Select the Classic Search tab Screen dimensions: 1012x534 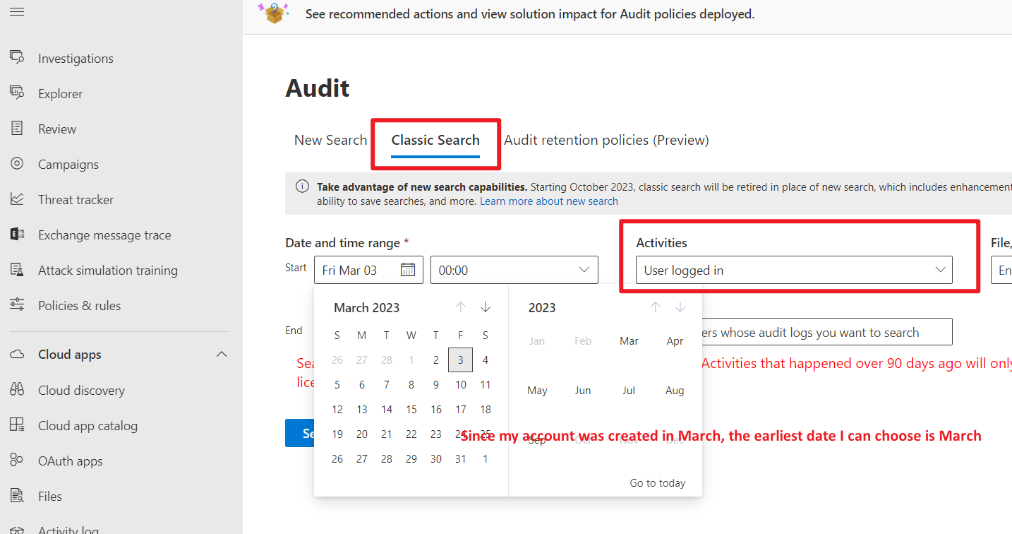(435, 140)
